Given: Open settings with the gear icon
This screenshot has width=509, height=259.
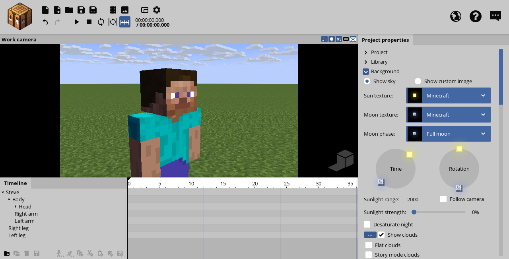Looking at the screenshot, I should [x=157, y=10].
